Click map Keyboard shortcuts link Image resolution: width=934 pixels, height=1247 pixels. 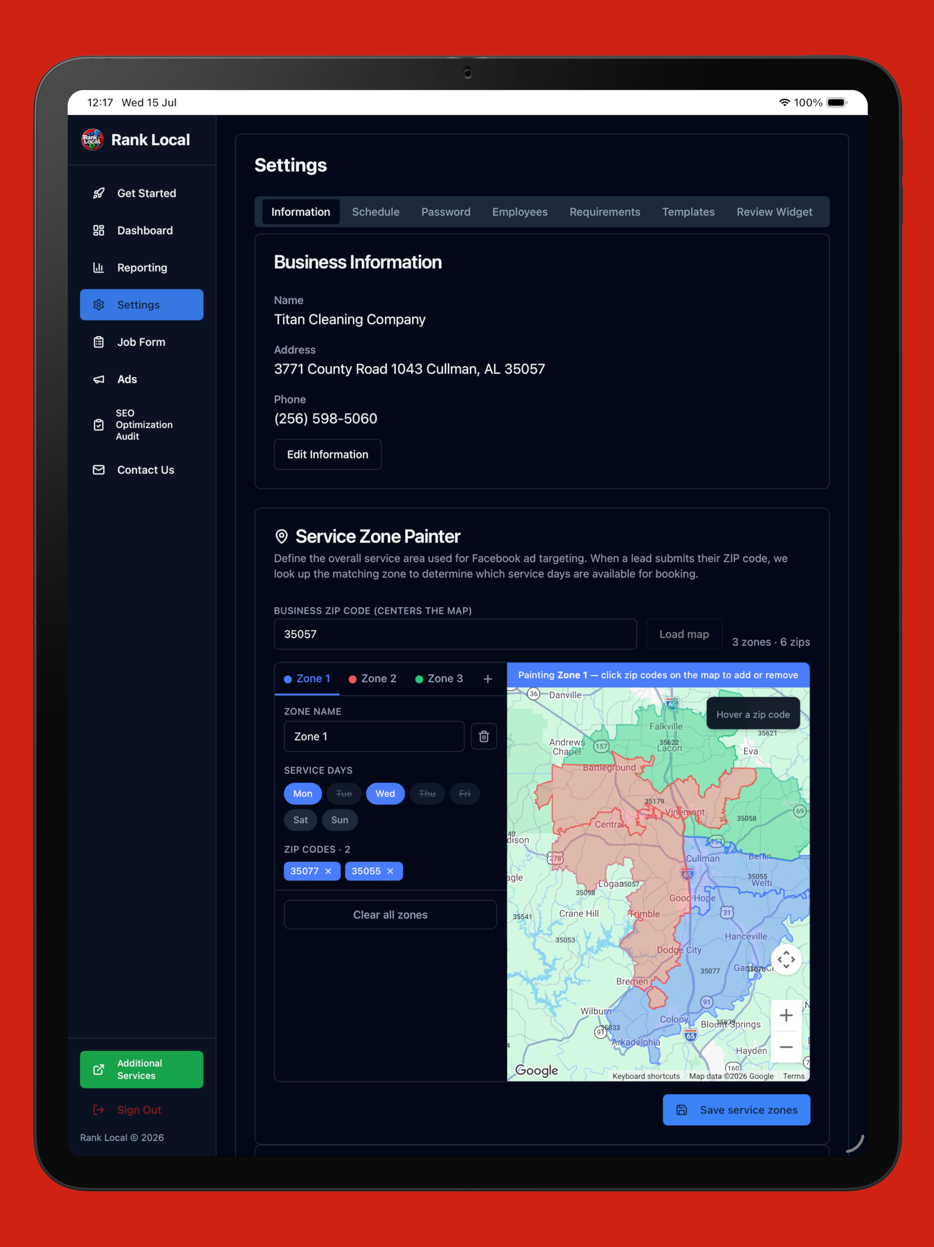646,1076
